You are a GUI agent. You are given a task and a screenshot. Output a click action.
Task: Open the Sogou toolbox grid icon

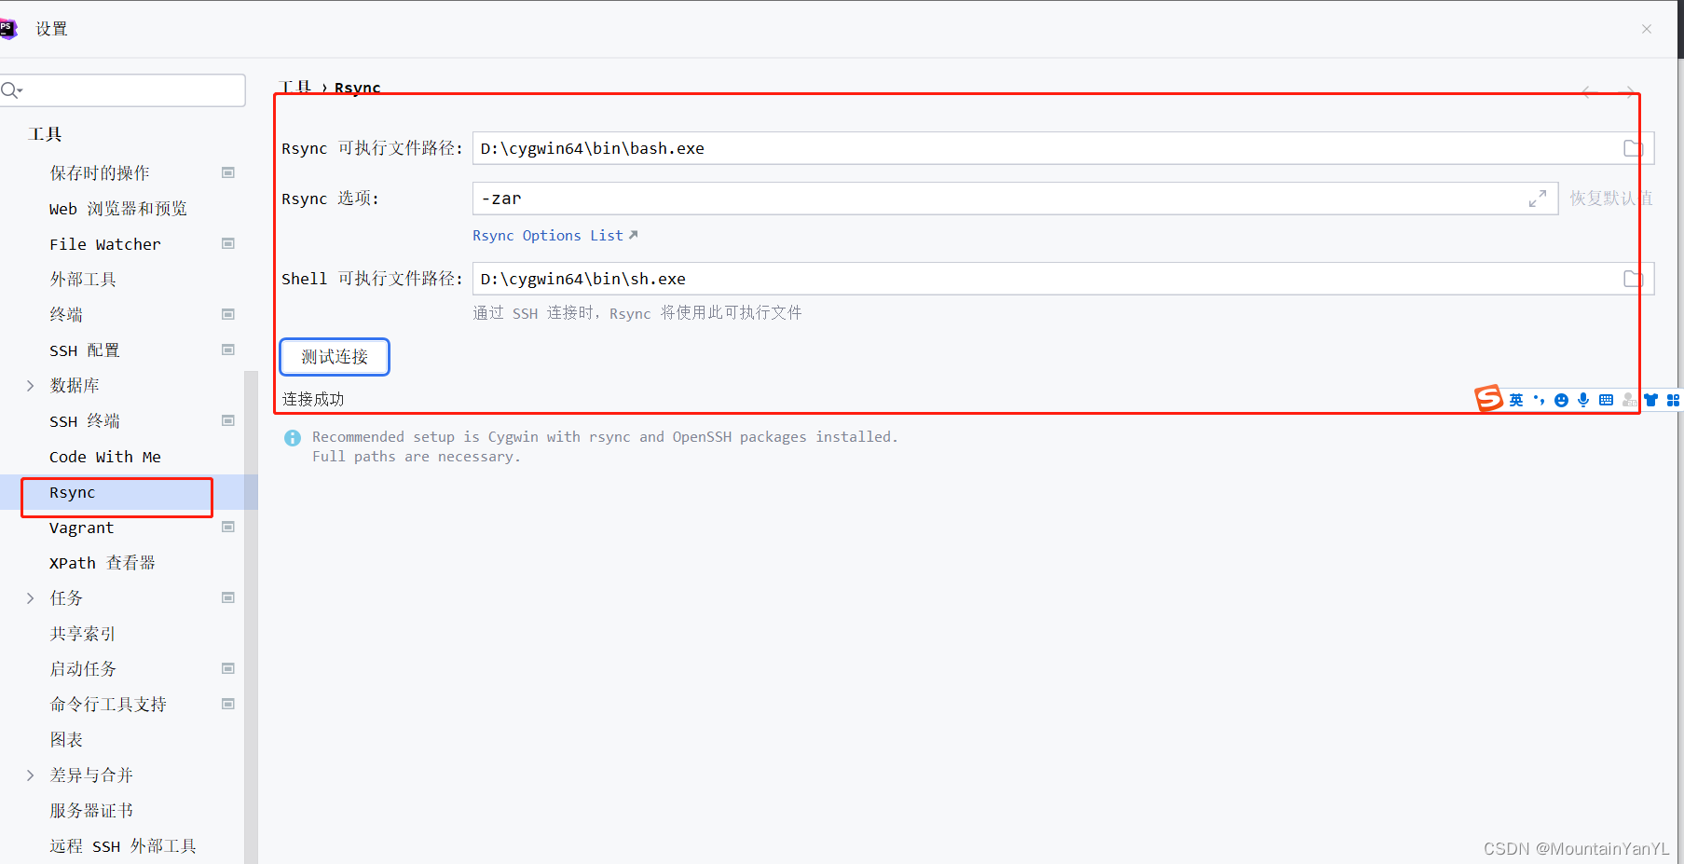[x=1675, y=399]
